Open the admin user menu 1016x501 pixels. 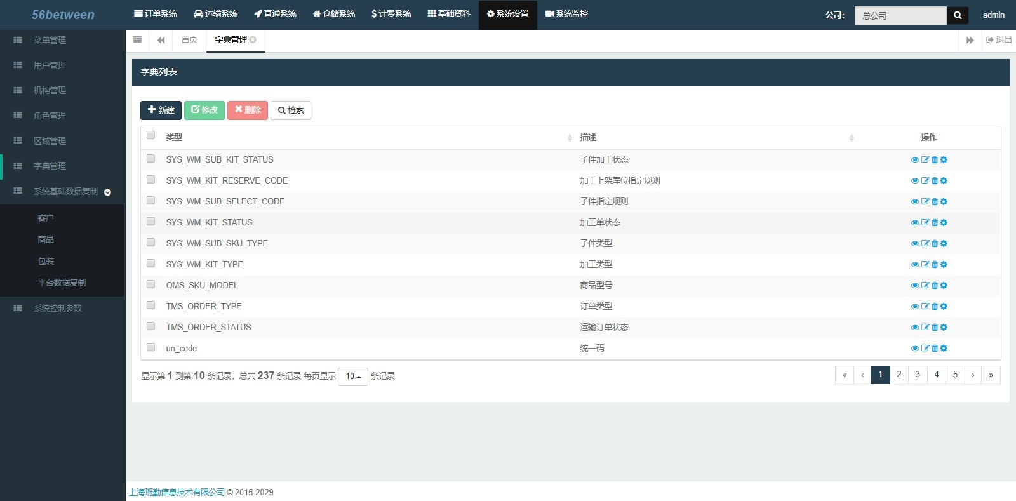pos(994,15)
